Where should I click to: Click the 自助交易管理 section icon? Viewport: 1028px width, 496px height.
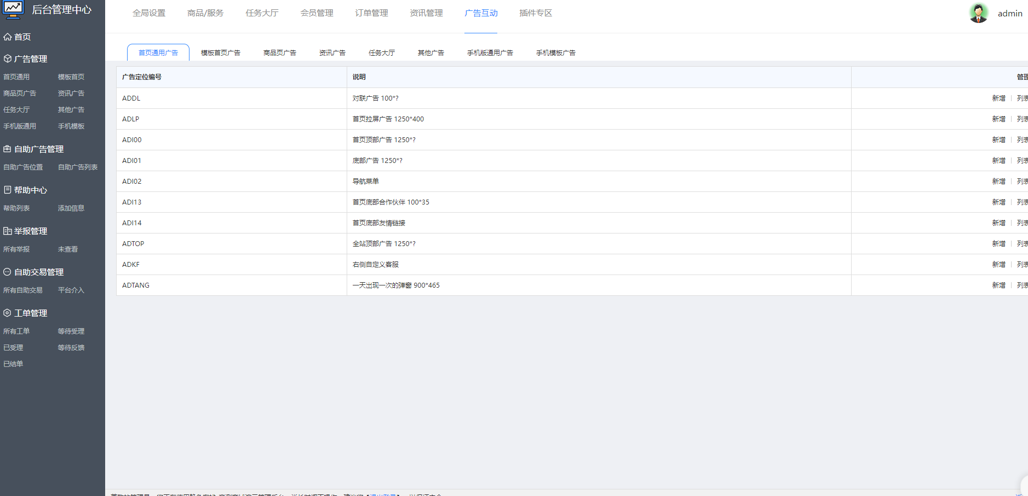7,272
